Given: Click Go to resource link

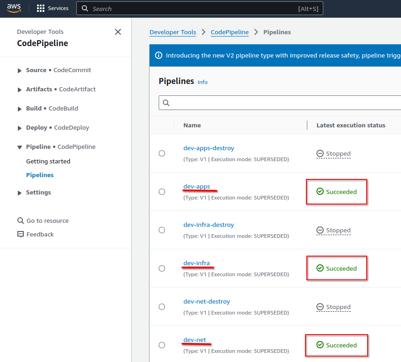Looking at the screenshot, I should point(48,220).
